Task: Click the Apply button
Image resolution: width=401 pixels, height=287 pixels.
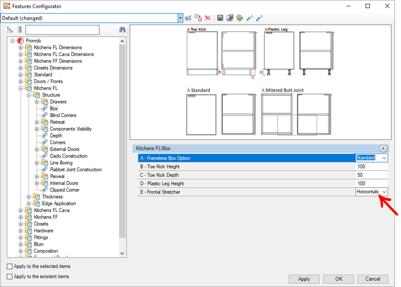Action: pos(304,279)
